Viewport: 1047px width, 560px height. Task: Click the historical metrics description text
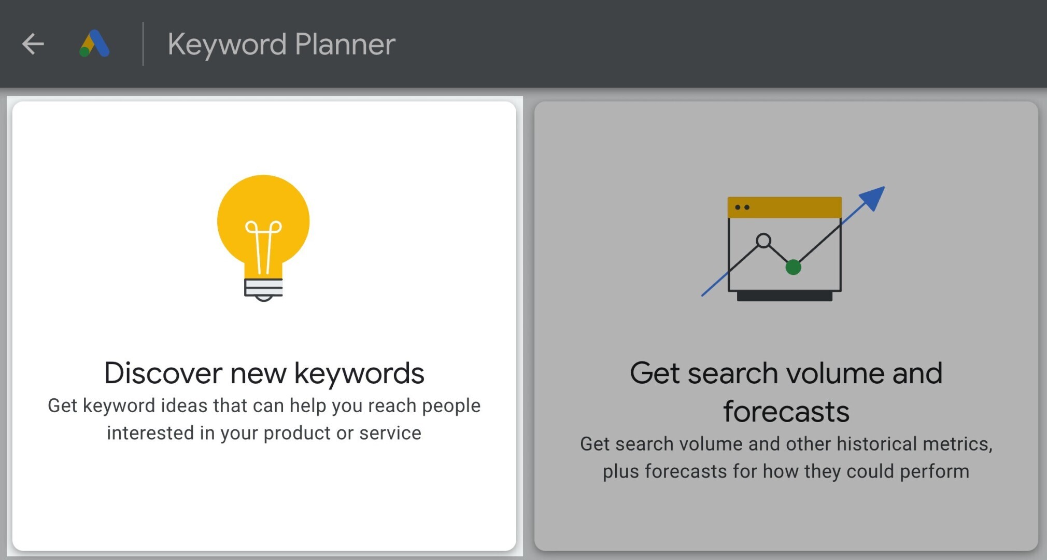click(x=786, y=457)
